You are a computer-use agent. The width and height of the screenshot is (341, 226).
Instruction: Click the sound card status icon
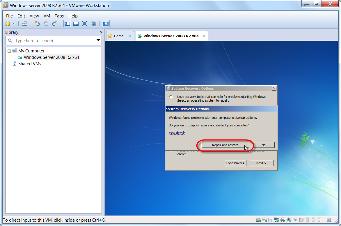(289, 220)
